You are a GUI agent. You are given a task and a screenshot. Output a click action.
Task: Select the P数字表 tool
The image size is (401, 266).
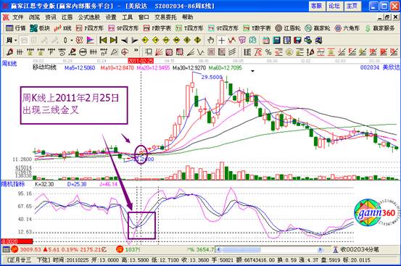pyautogui.click(x=157, y=28)
